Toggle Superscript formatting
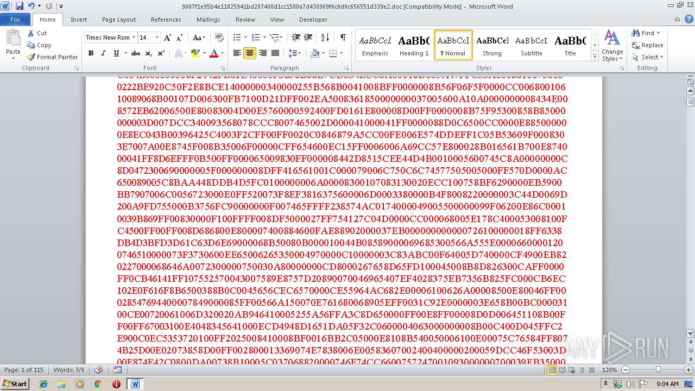 coord(161,53)
